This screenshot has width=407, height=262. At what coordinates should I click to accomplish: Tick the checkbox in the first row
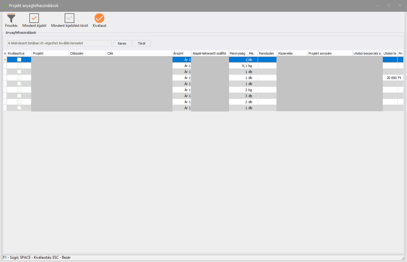[x=19, y=60]
